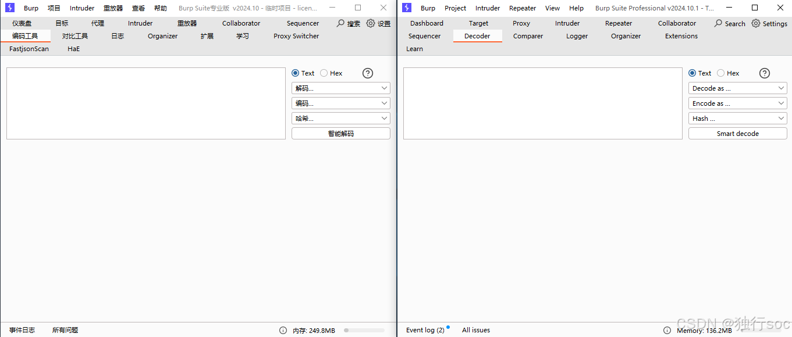The width and height of the screenshot is (792, 337).
Task: Click the memory usage bar in the Chinese window
Action: click(x=364, y=330)
